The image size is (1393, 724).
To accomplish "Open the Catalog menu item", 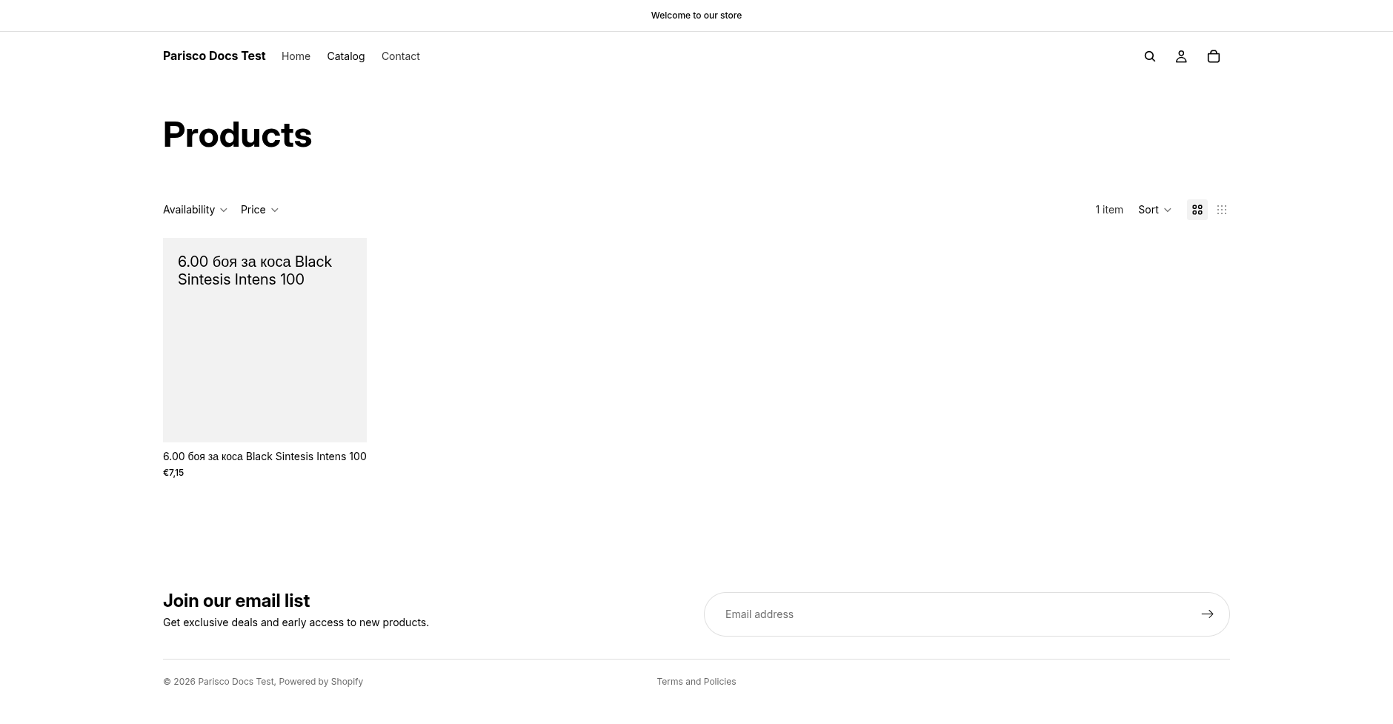I will point(345,56).
